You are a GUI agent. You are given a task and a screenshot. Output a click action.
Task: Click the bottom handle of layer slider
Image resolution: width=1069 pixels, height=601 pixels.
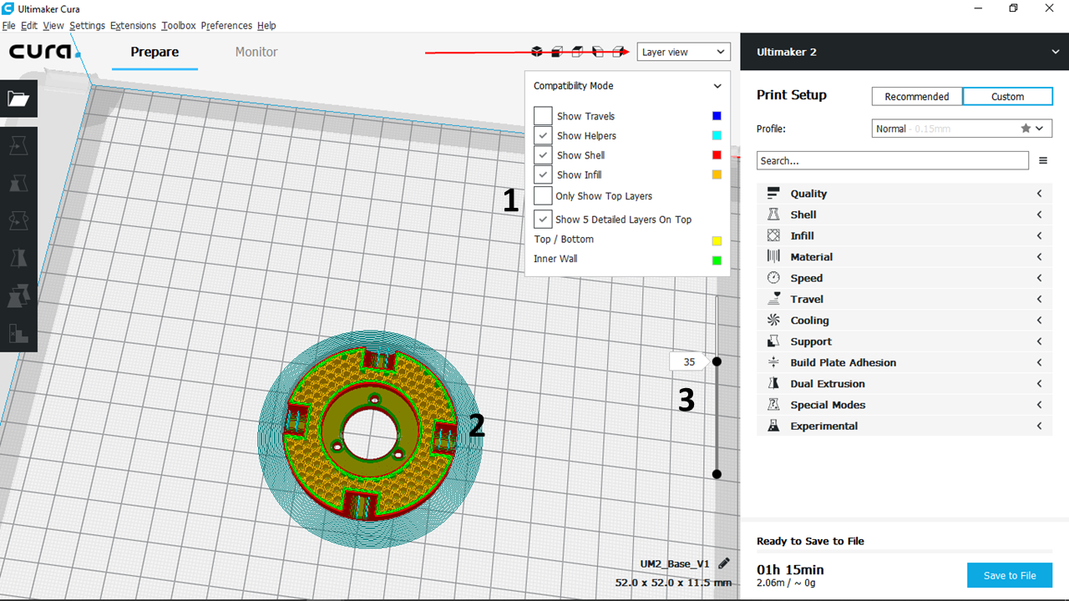[x=717, y=474]
